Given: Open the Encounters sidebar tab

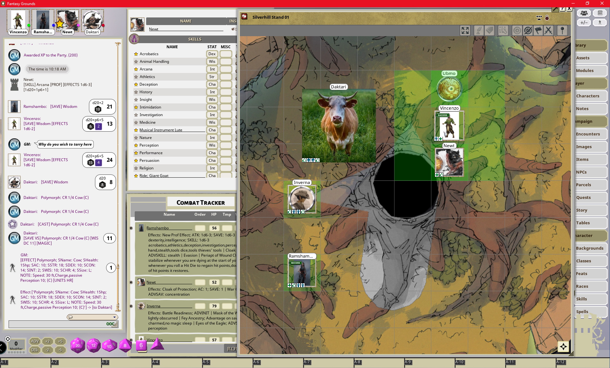Looking at the screenshot, I should tap(591, 134).
